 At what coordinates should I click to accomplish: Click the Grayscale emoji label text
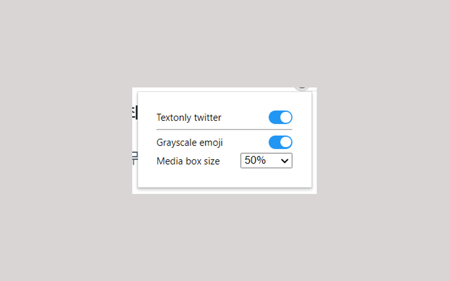pos(189,142)
